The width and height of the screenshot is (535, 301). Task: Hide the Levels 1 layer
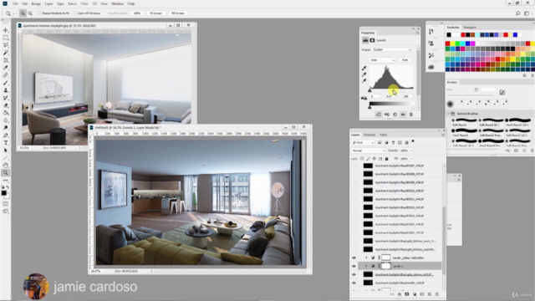[x=354, y=266]
